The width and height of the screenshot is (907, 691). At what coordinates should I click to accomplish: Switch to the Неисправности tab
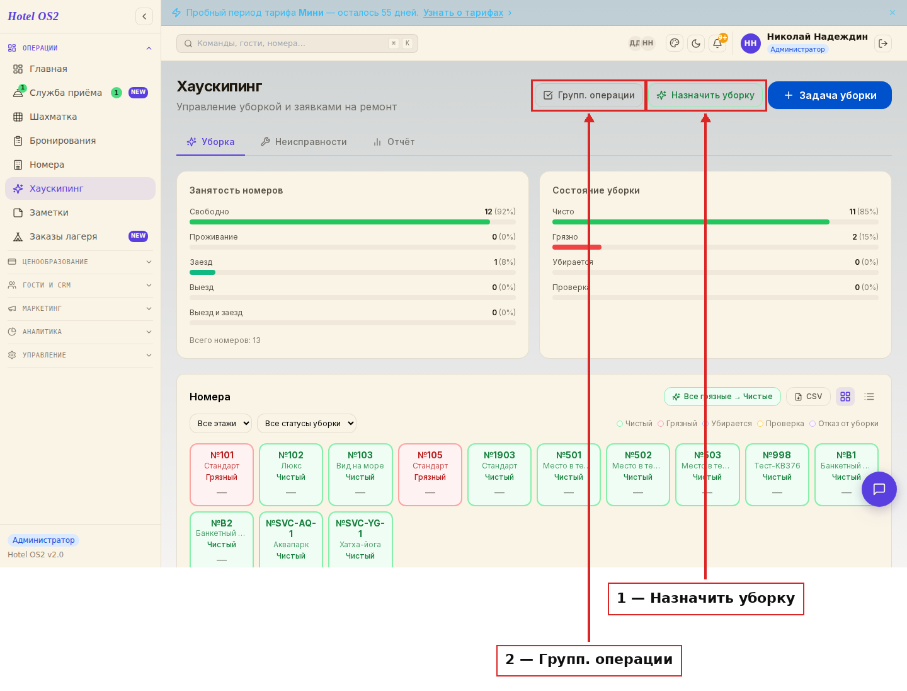(304, 142)
